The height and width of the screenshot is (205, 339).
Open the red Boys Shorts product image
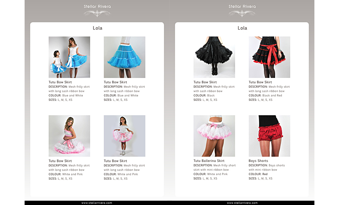(x=269, y=136)
